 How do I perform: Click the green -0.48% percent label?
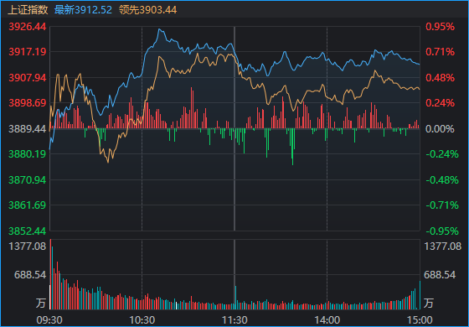(442, 180)
